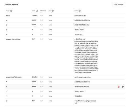Viewport: 131px width, 108px height.
Task: Click the bxburgerco.com data value
Action: 80,16
